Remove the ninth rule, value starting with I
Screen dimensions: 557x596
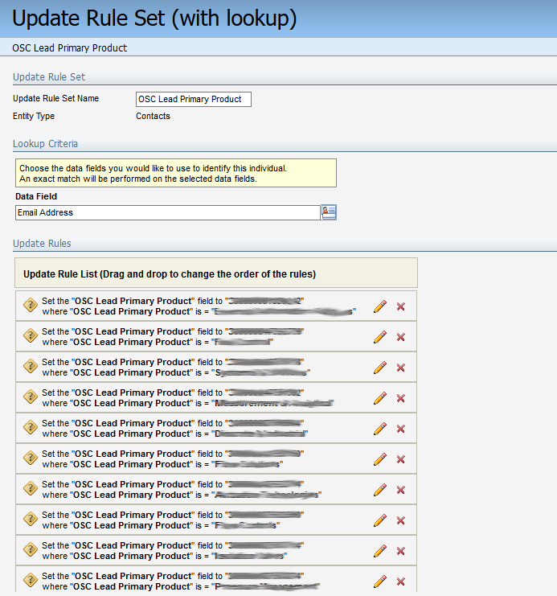click(400, 551)
